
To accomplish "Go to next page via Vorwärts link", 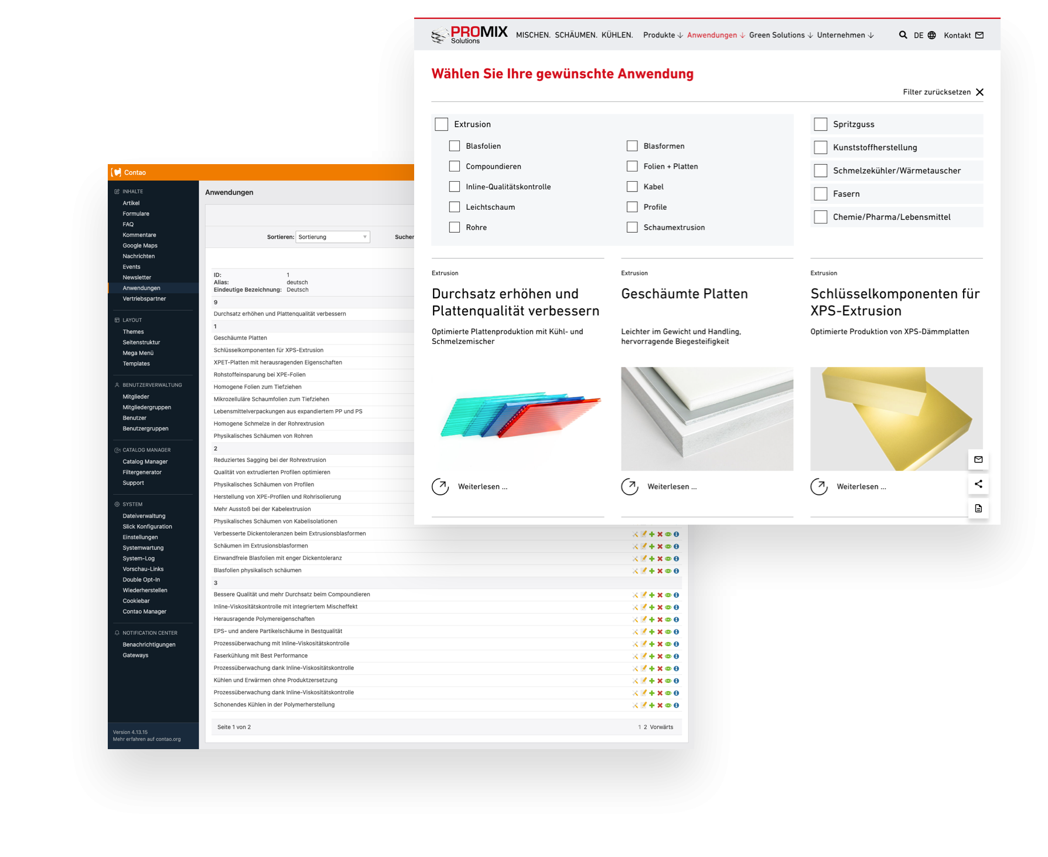I will 661,727.
